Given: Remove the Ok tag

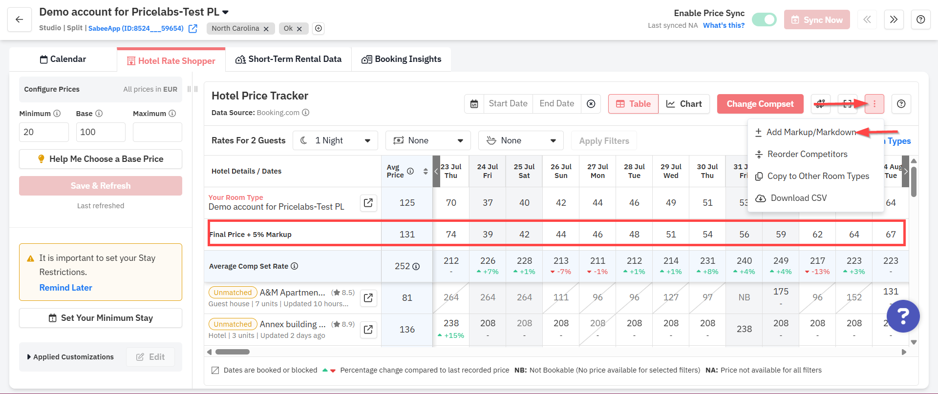Looking at the screenshot, I should [x=299, y=29].
